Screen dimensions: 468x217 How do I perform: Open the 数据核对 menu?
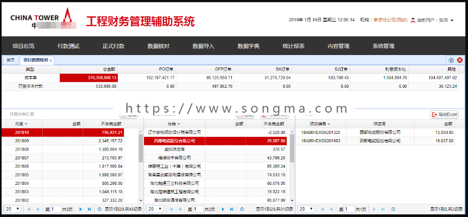(x=159, y=46)
